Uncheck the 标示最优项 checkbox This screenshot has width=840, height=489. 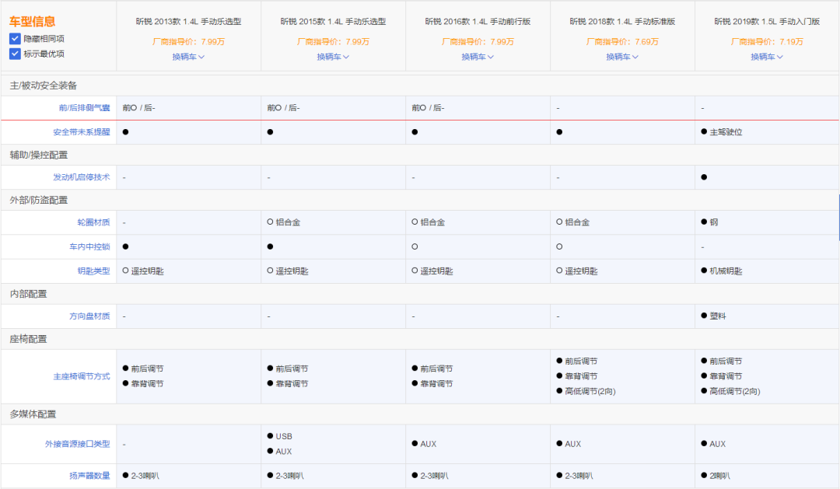point(15,54)
